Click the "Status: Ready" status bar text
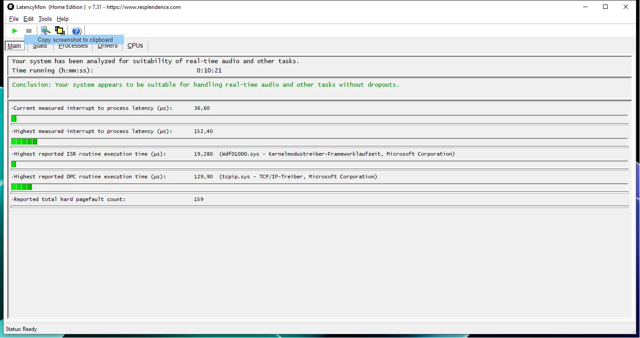This screenshot has height=338, width=640. (x=21, y=329)
